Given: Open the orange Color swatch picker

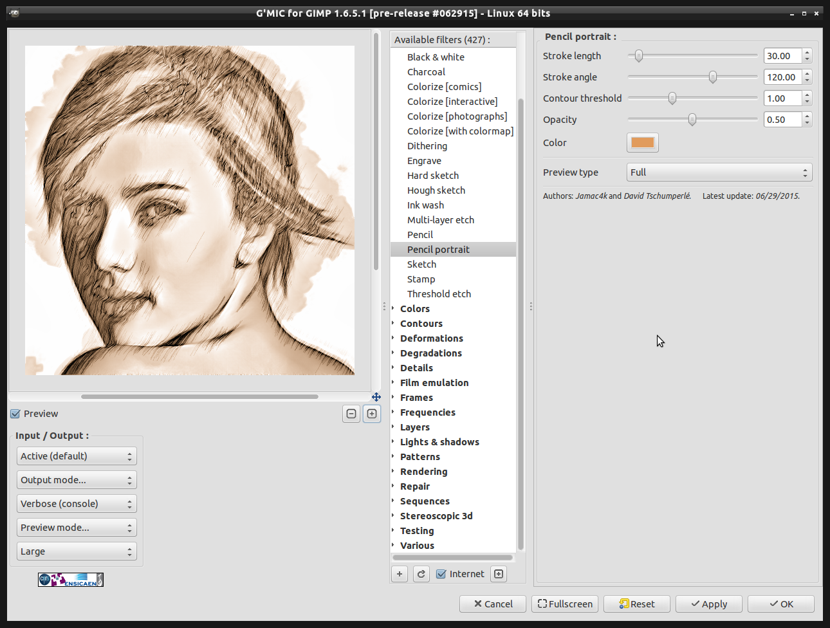Looking at the screenshot, I should click(x=643, y=143).
